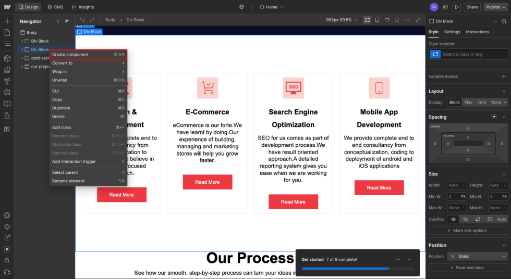The image size is (511, 279).
Task: Open the comments icon in top bar
Action: pos(445,7)
